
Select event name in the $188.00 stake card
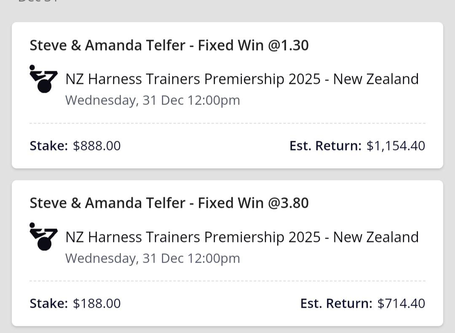pyautogui.click(x=242, y=237)
